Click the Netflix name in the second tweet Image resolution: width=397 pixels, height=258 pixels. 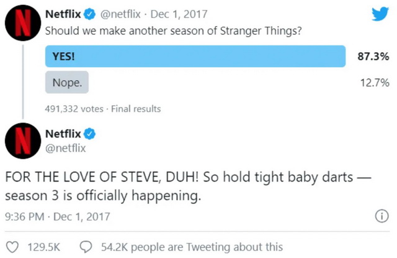click(62, 133)
